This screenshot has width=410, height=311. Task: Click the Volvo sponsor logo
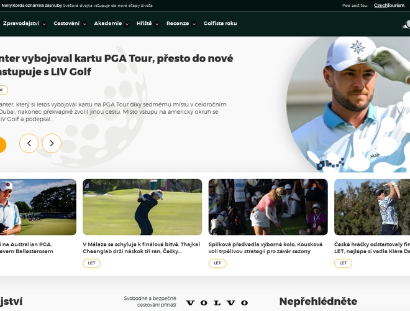pos(217,303)
